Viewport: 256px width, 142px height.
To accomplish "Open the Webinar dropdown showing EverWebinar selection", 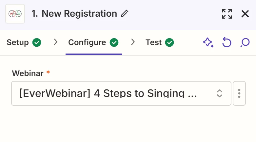I will (x=111, y=93).
